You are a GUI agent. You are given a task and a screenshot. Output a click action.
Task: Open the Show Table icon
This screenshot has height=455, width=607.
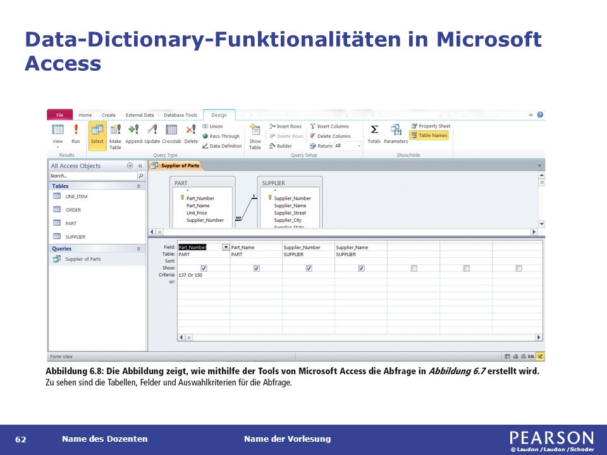coord(255,129)
